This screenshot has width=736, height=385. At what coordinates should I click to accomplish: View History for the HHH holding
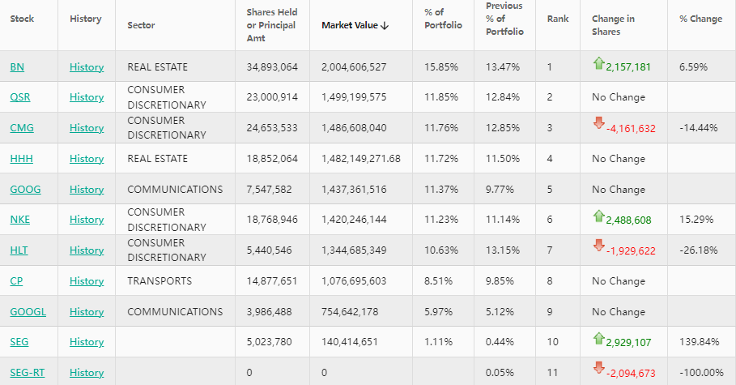click(87, 159)
